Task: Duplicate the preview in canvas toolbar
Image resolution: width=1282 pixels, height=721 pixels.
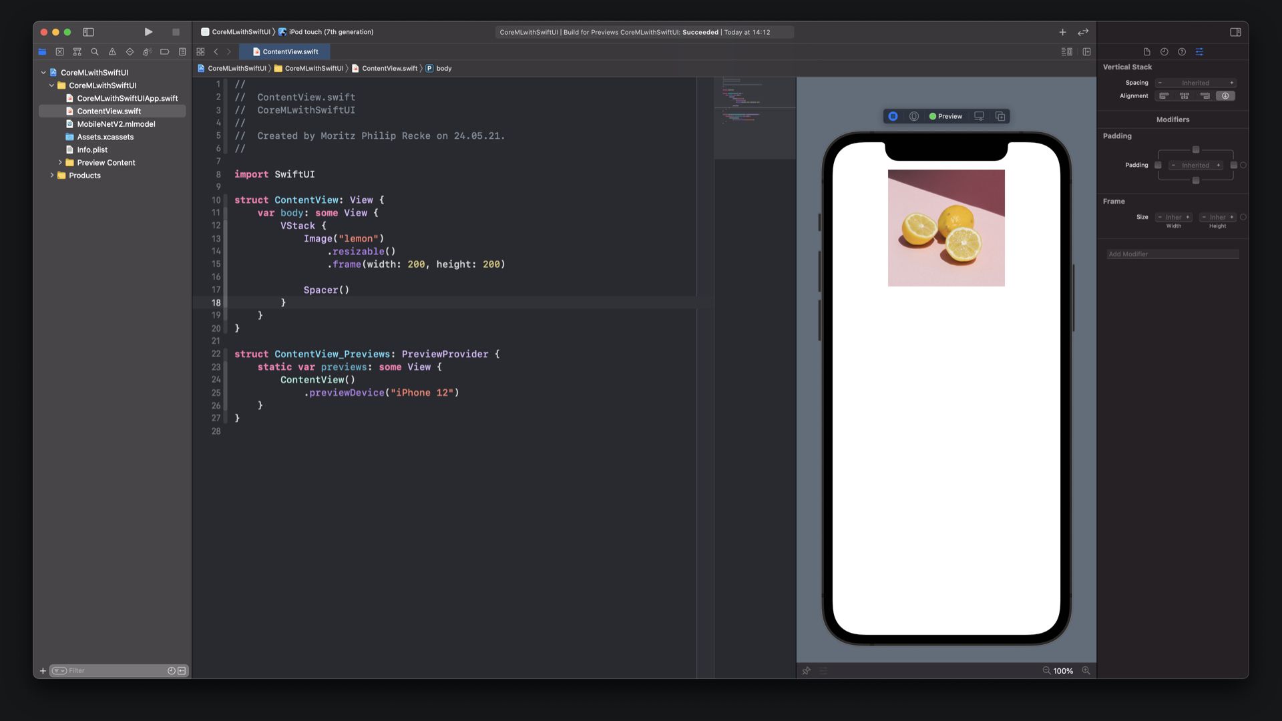Action: (x=1000, y=116)
